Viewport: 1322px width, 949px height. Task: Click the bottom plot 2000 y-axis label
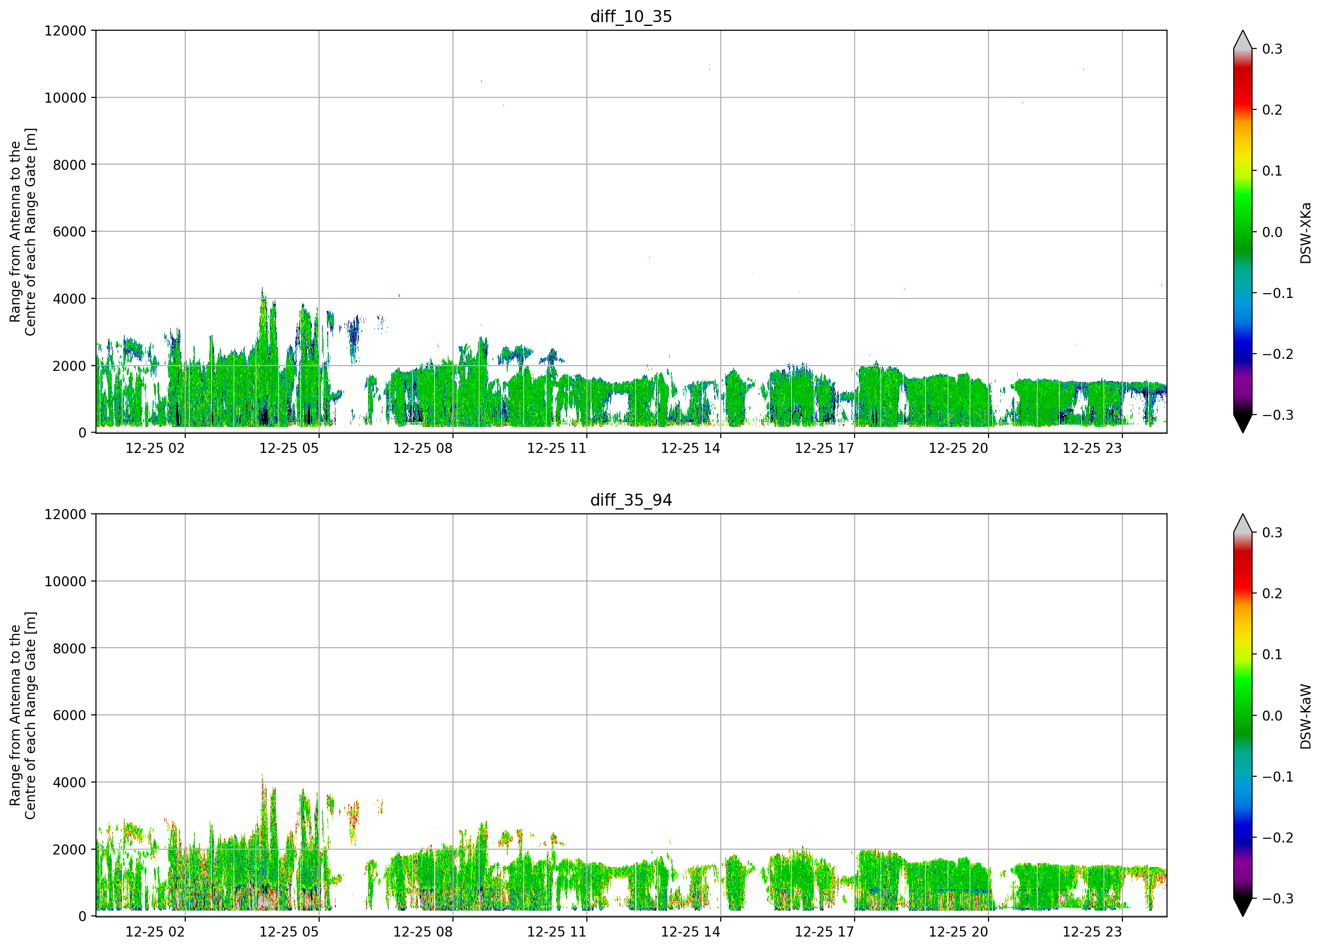tap(70, 850)
